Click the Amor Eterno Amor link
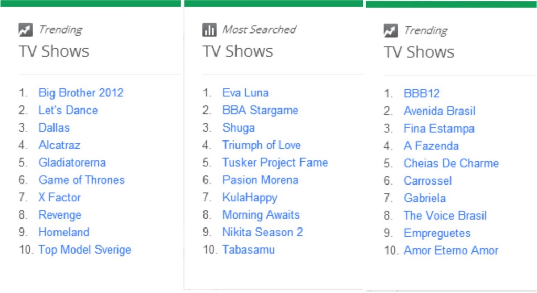The height and width of the screenshot is (293, 537). 450,250
